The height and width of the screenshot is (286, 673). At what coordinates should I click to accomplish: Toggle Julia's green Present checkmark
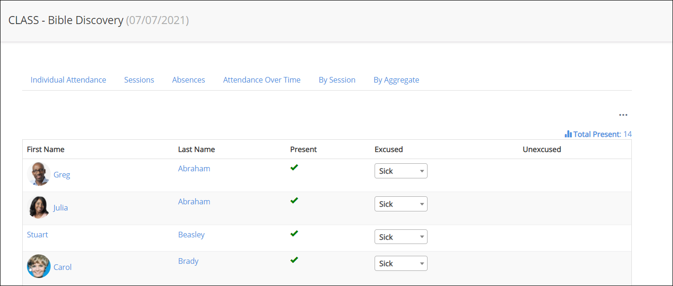(x=294, y=200)
